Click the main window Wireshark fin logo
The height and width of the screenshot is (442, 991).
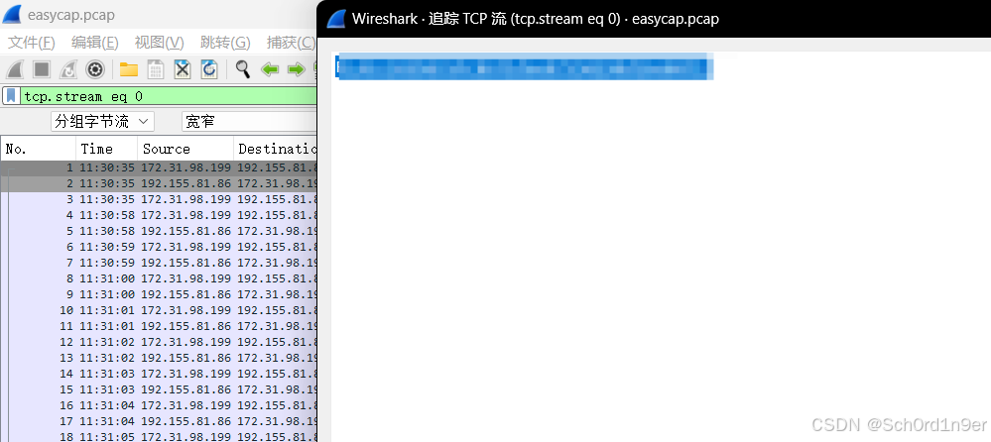point(12,15)
